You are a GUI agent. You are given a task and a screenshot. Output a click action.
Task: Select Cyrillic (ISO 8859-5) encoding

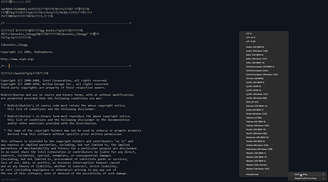(264, 82)
